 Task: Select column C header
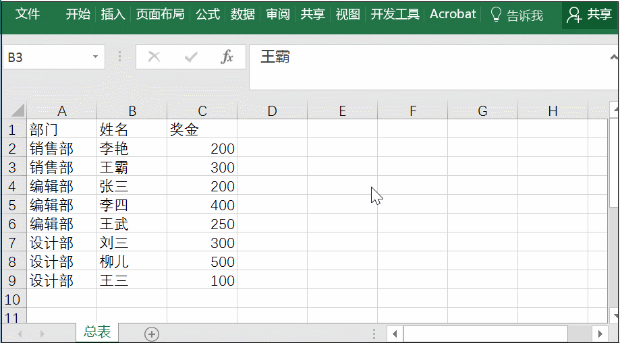point(202,111)
